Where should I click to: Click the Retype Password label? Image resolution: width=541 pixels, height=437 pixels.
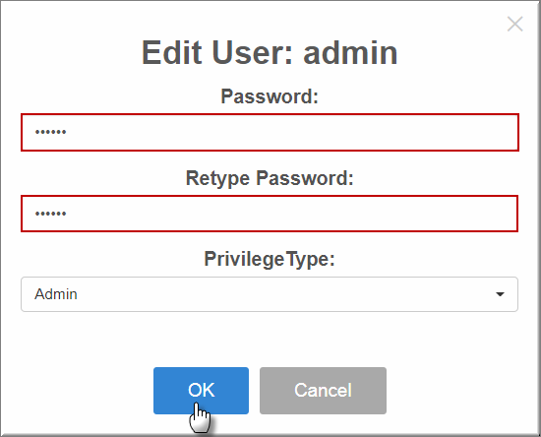coord(270,178)
